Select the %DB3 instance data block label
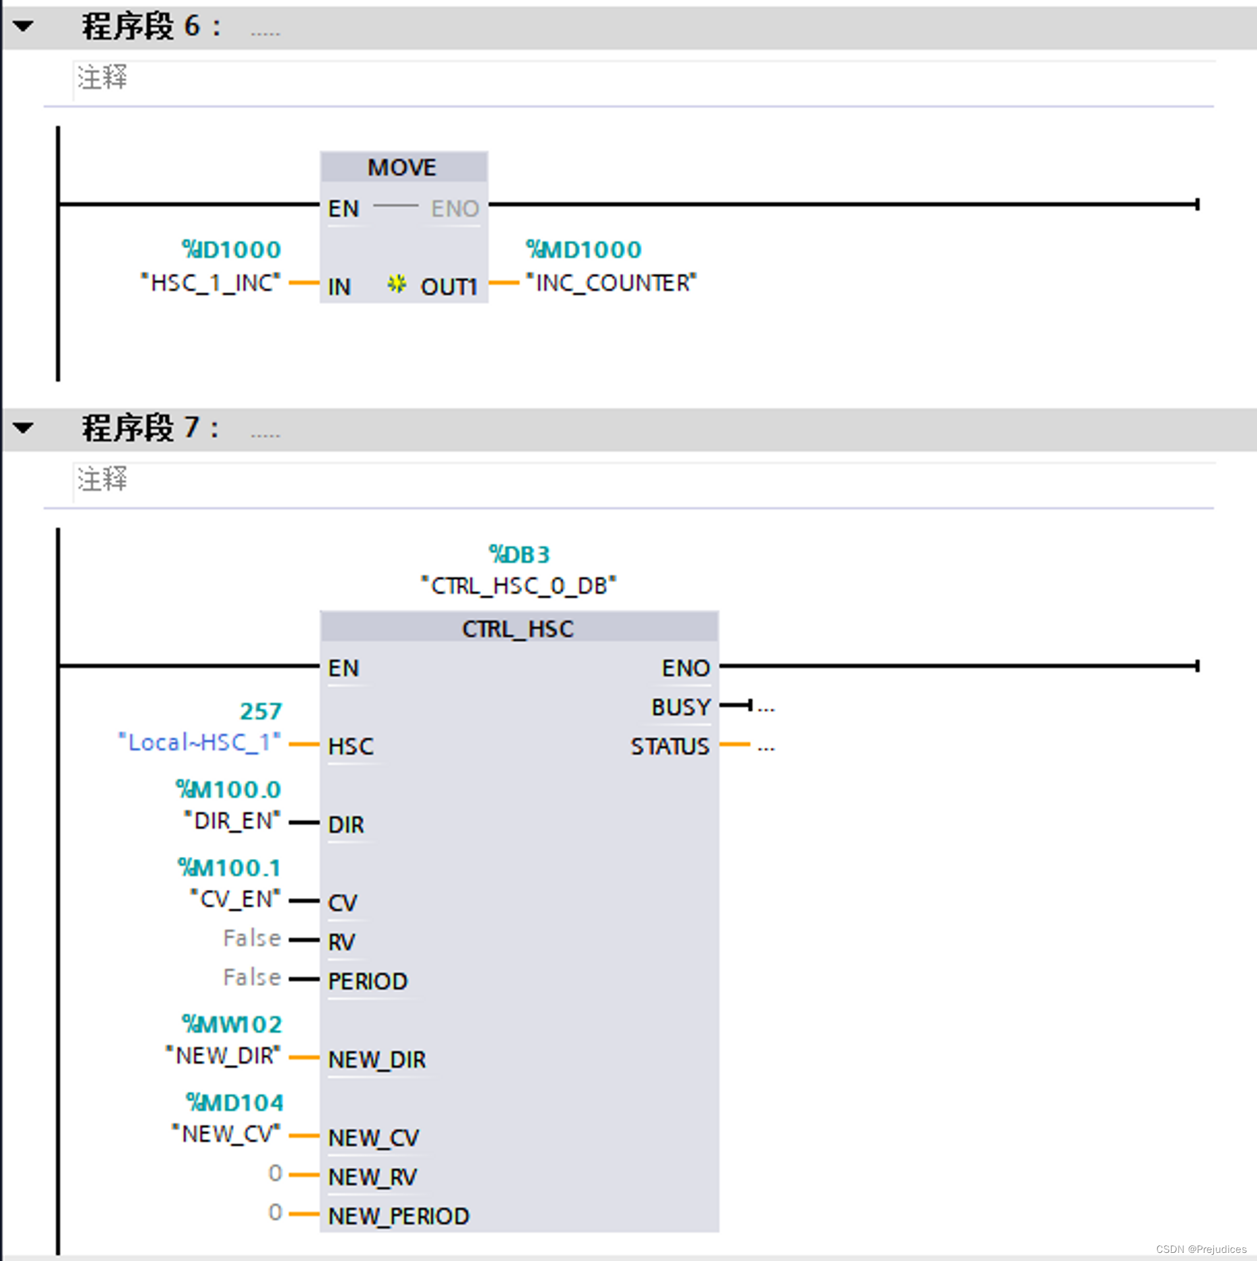Image resolution: width=1257 pixels, height=1261 pixels. point(519,555)
